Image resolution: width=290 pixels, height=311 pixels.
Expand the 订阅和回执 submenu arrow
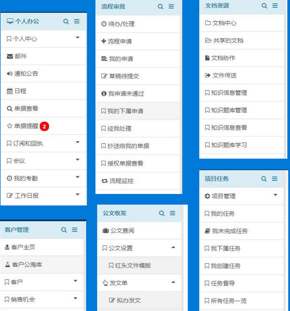pos(78,142)
